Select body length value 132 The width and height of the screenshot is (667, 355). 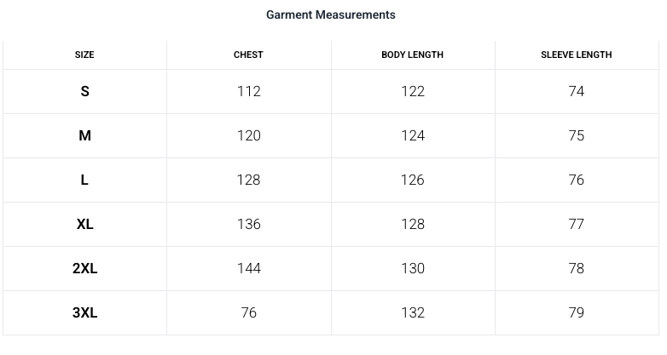point(412,312)
